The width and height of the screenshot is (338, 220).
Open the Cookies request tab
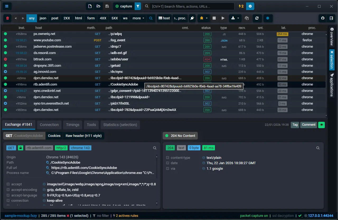(x=54, y=136)
